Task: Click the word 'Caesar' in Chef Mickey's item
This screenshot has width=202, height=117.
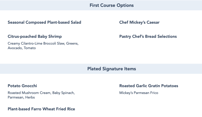Action: [152, 22]
